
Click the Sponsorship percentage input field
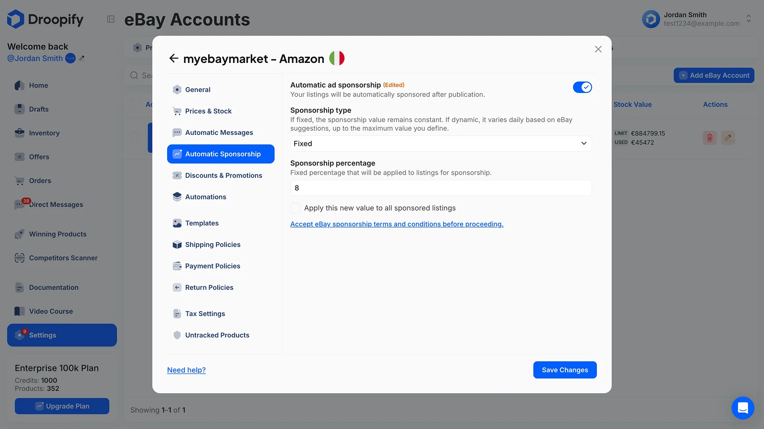click(x=441, y=188)
